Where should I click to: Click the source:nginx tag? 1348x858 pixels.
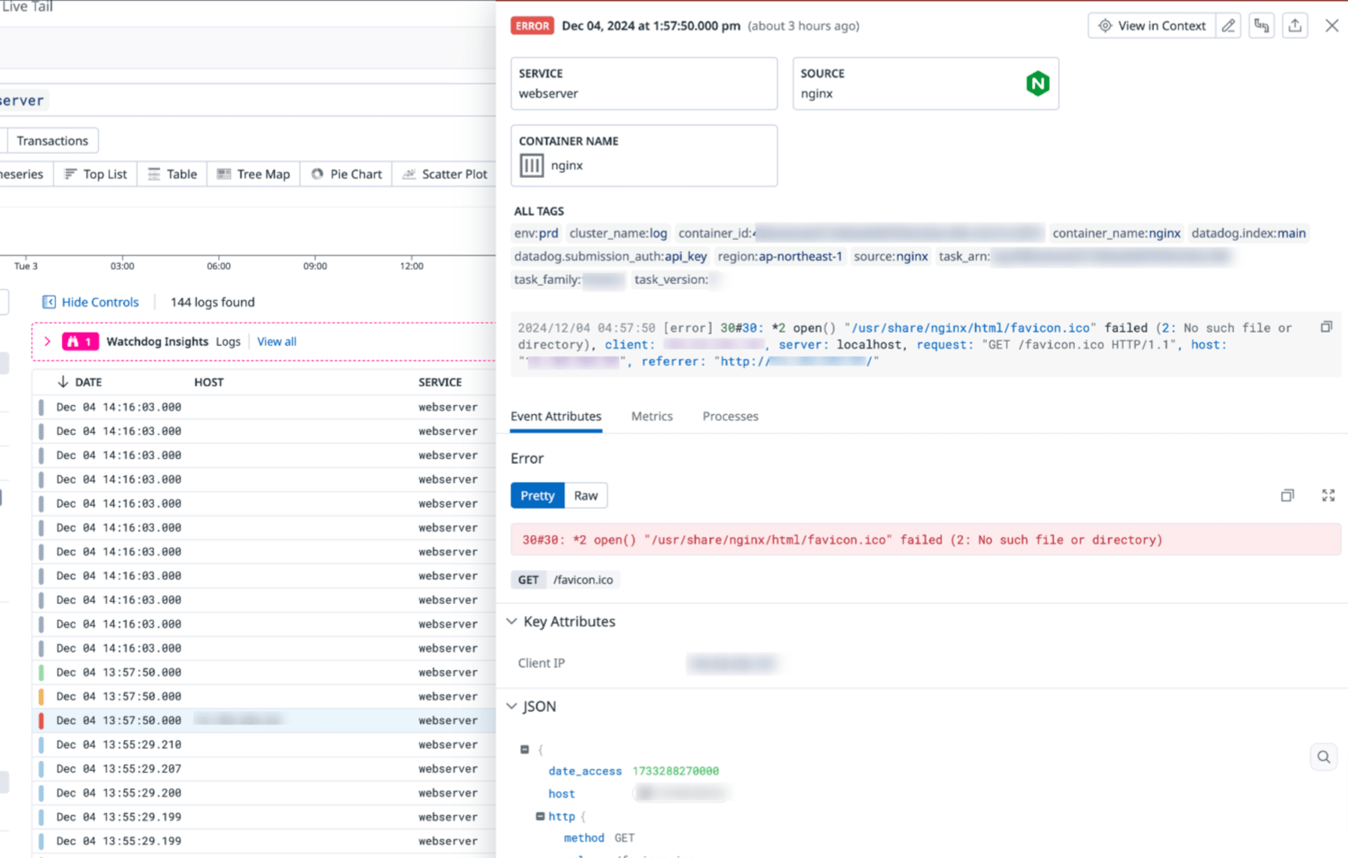coord(890,256)
